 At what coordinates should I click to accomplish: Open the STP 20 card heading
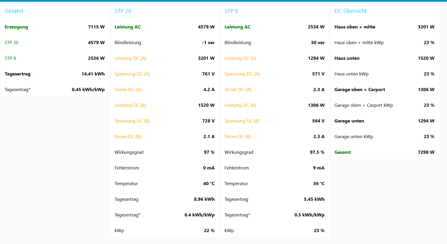click(x=123, y=11)
